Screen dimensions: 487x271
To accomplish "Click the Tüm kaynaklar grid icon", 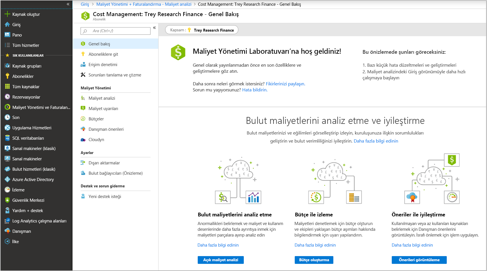I will pos(7,87).
